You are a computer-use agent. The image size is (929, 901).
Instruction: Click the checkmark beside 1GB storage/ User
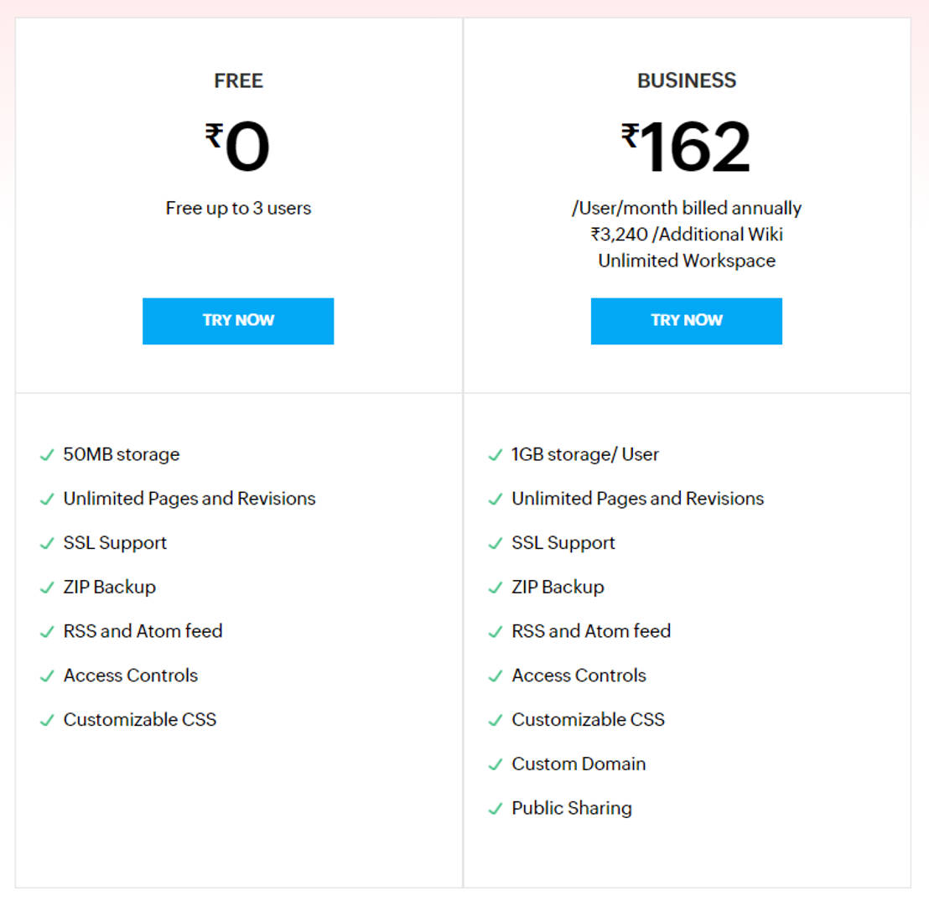[x=495, y=454]
